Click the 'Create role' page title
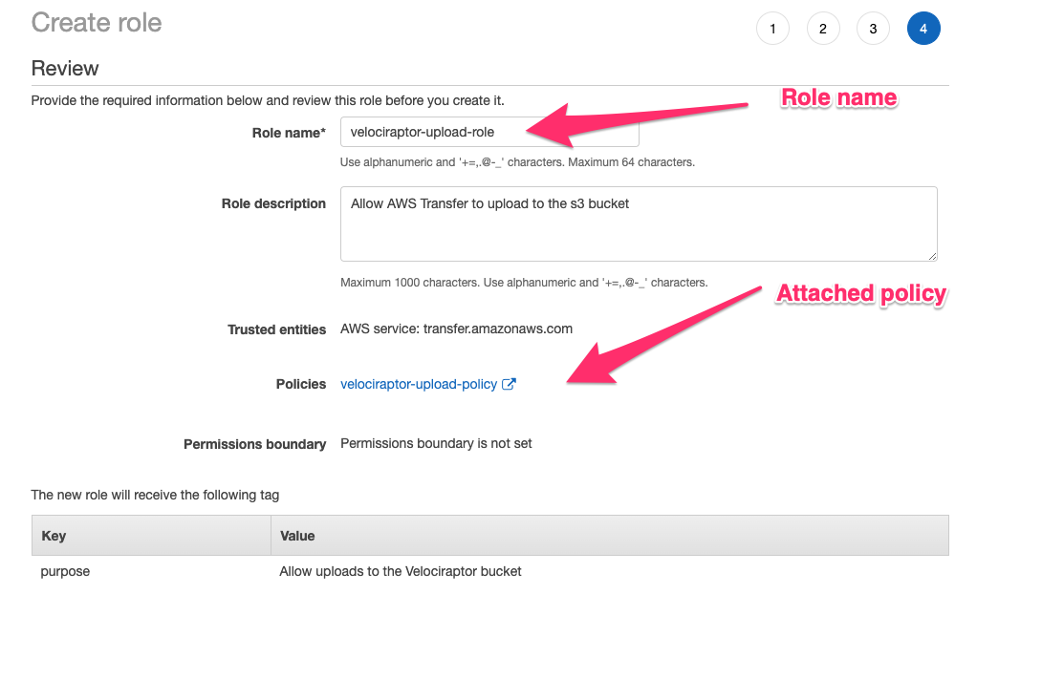Screen dimensions: 1042x679 [x=97, y=23]
